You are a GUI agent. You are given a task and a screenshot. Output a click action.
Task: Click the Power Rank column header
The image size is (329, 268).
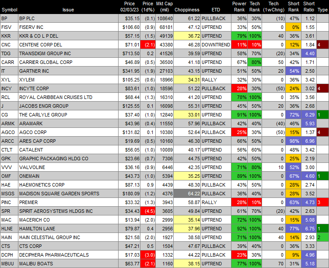coord(239,7)
